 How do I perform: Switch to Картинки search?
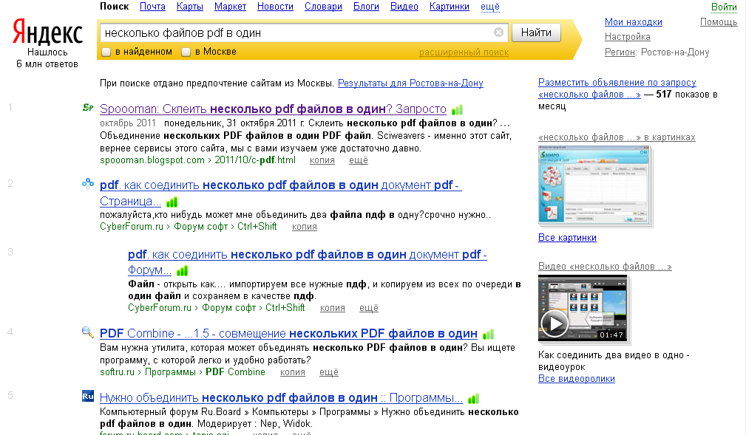pos(449,7)
